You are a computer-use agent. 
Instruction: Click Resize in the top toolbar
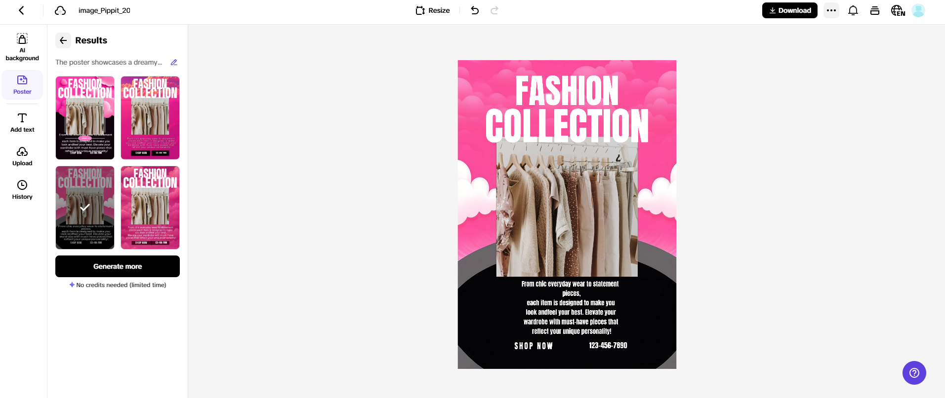[433, 10]
